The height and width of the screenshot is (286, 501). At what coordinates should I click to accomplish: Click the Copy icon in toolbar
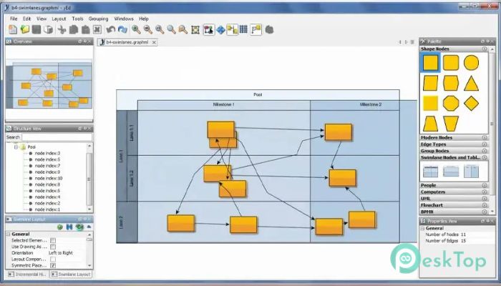[74, 30]
